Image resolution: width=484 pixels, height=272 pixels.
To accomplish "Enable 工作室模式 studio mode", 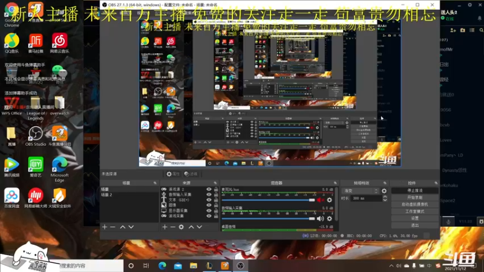I will [415, 211].
